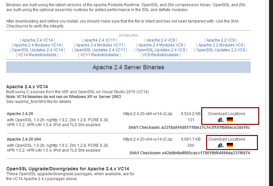Jump to Apache 2.4 VC11 section
Viewport: 273px width, 186px height.
(x=100, y=40)
